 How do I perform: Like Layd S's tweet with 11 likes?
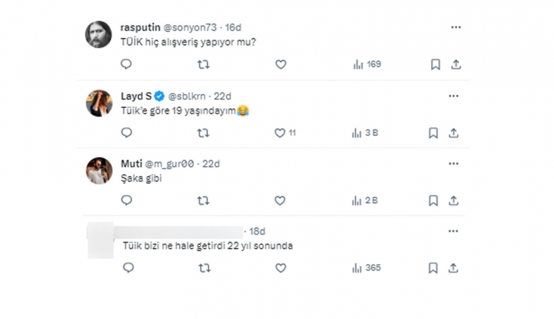click(x=280, y=133)
